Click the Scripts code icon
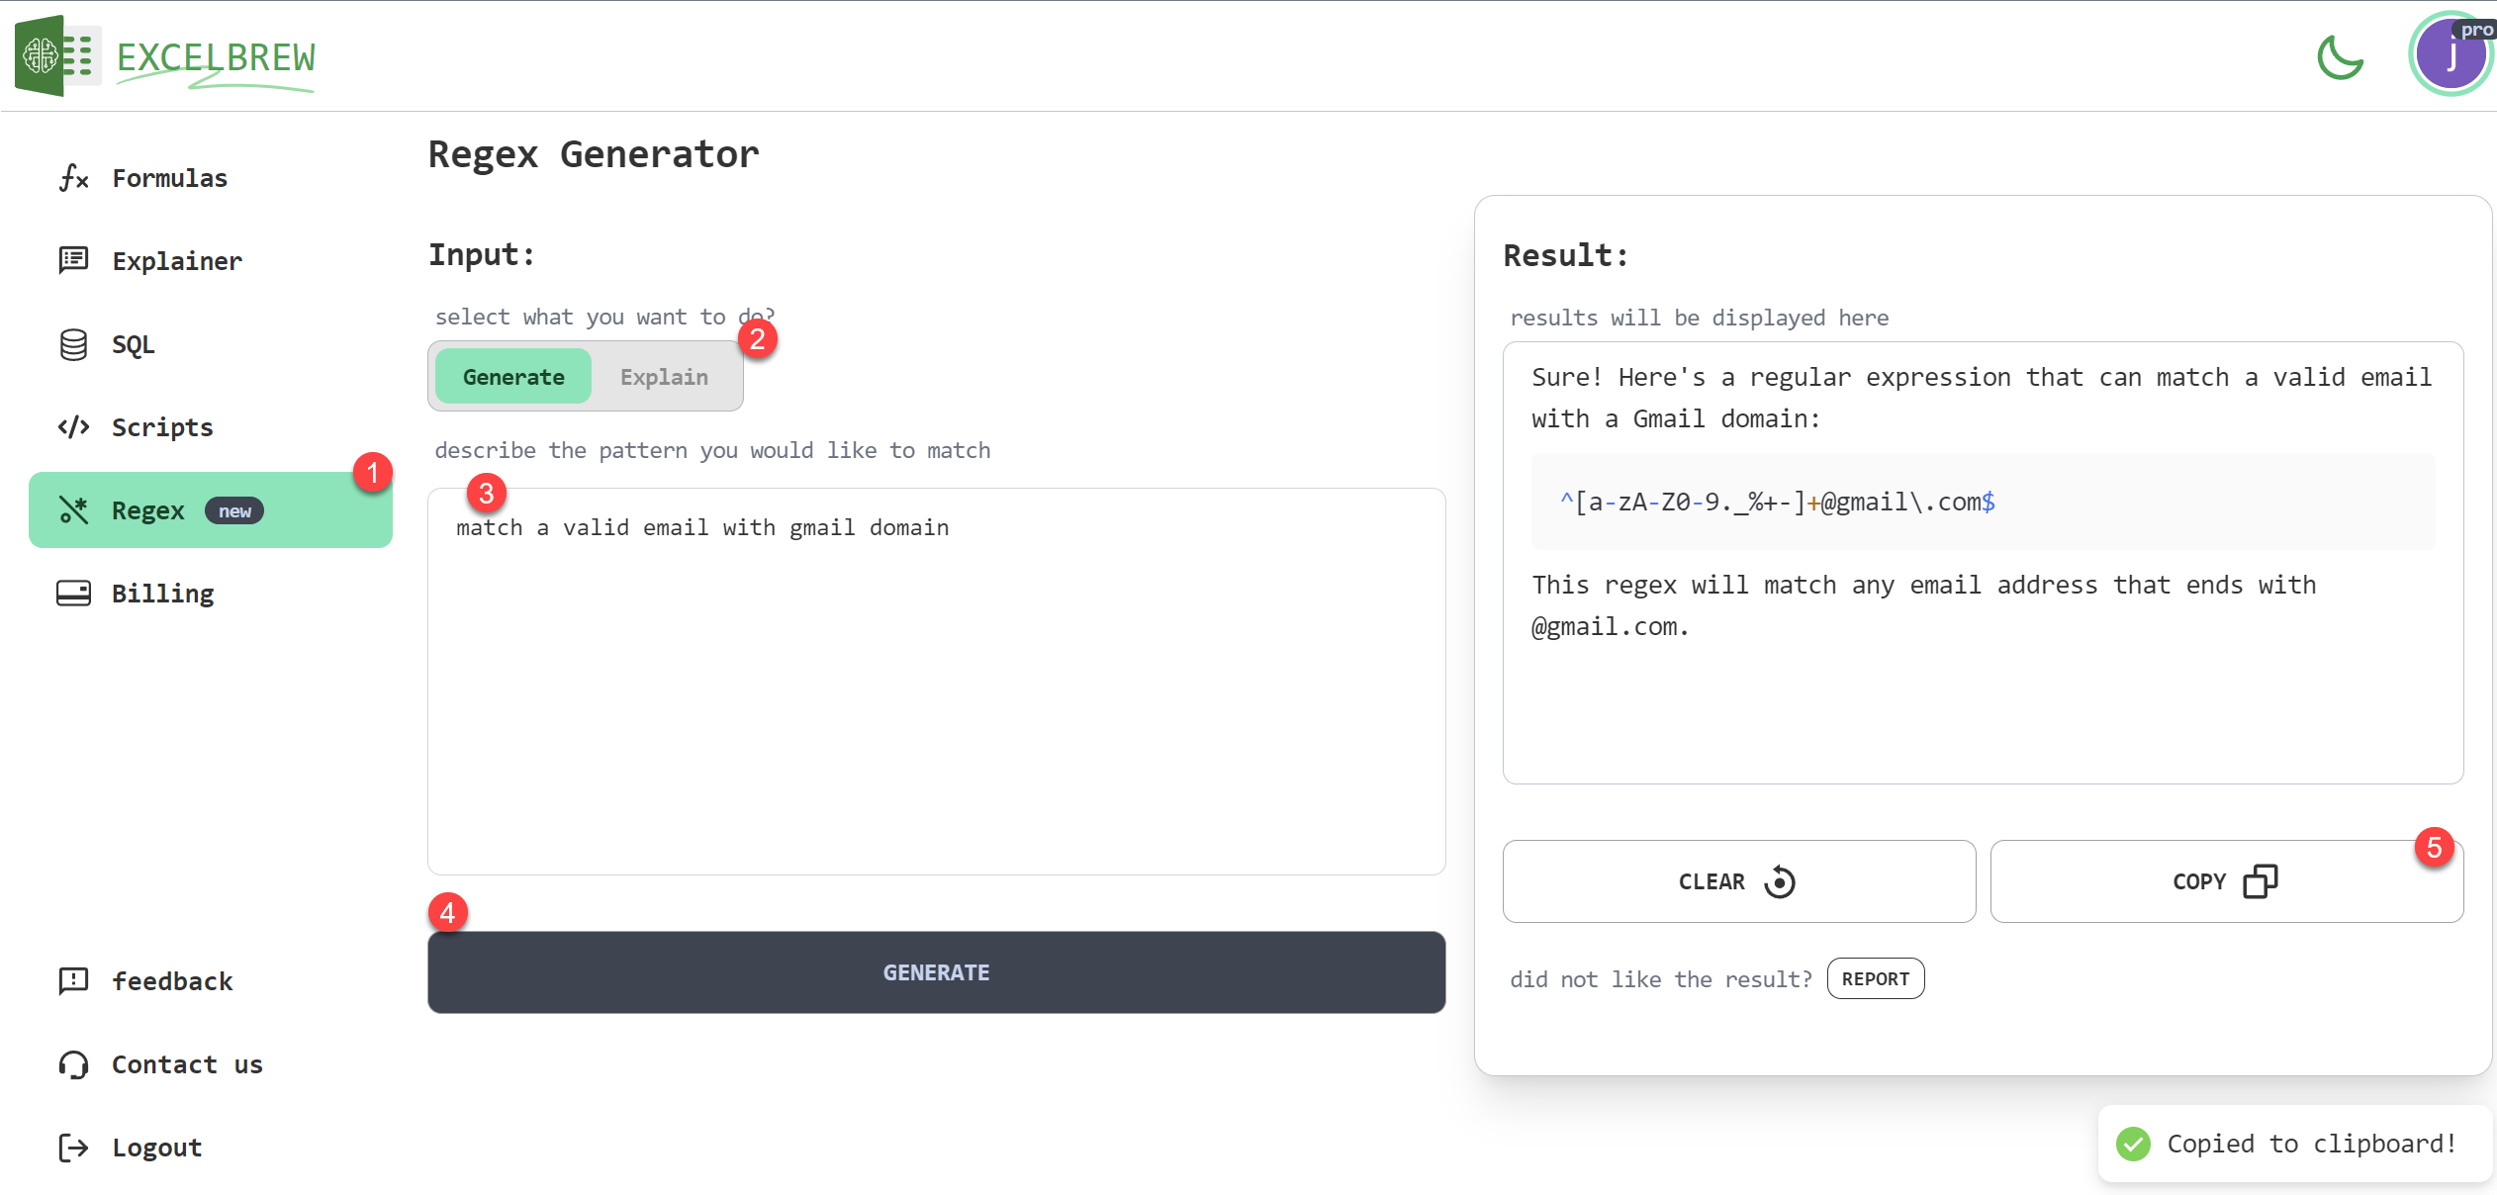2497x1195 pixels. pyautogui.click(x=73, y=427)
